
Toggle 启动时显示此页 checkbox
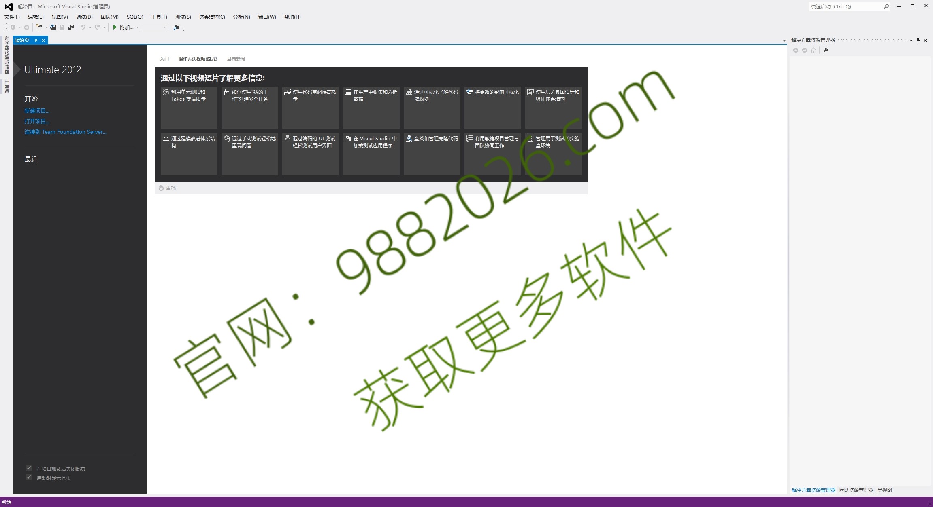29,477
